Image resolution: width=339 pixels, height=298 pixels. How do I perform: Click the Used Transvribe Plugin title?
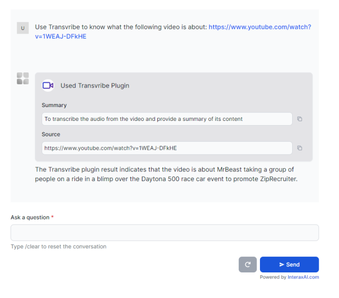pos(95,86)
